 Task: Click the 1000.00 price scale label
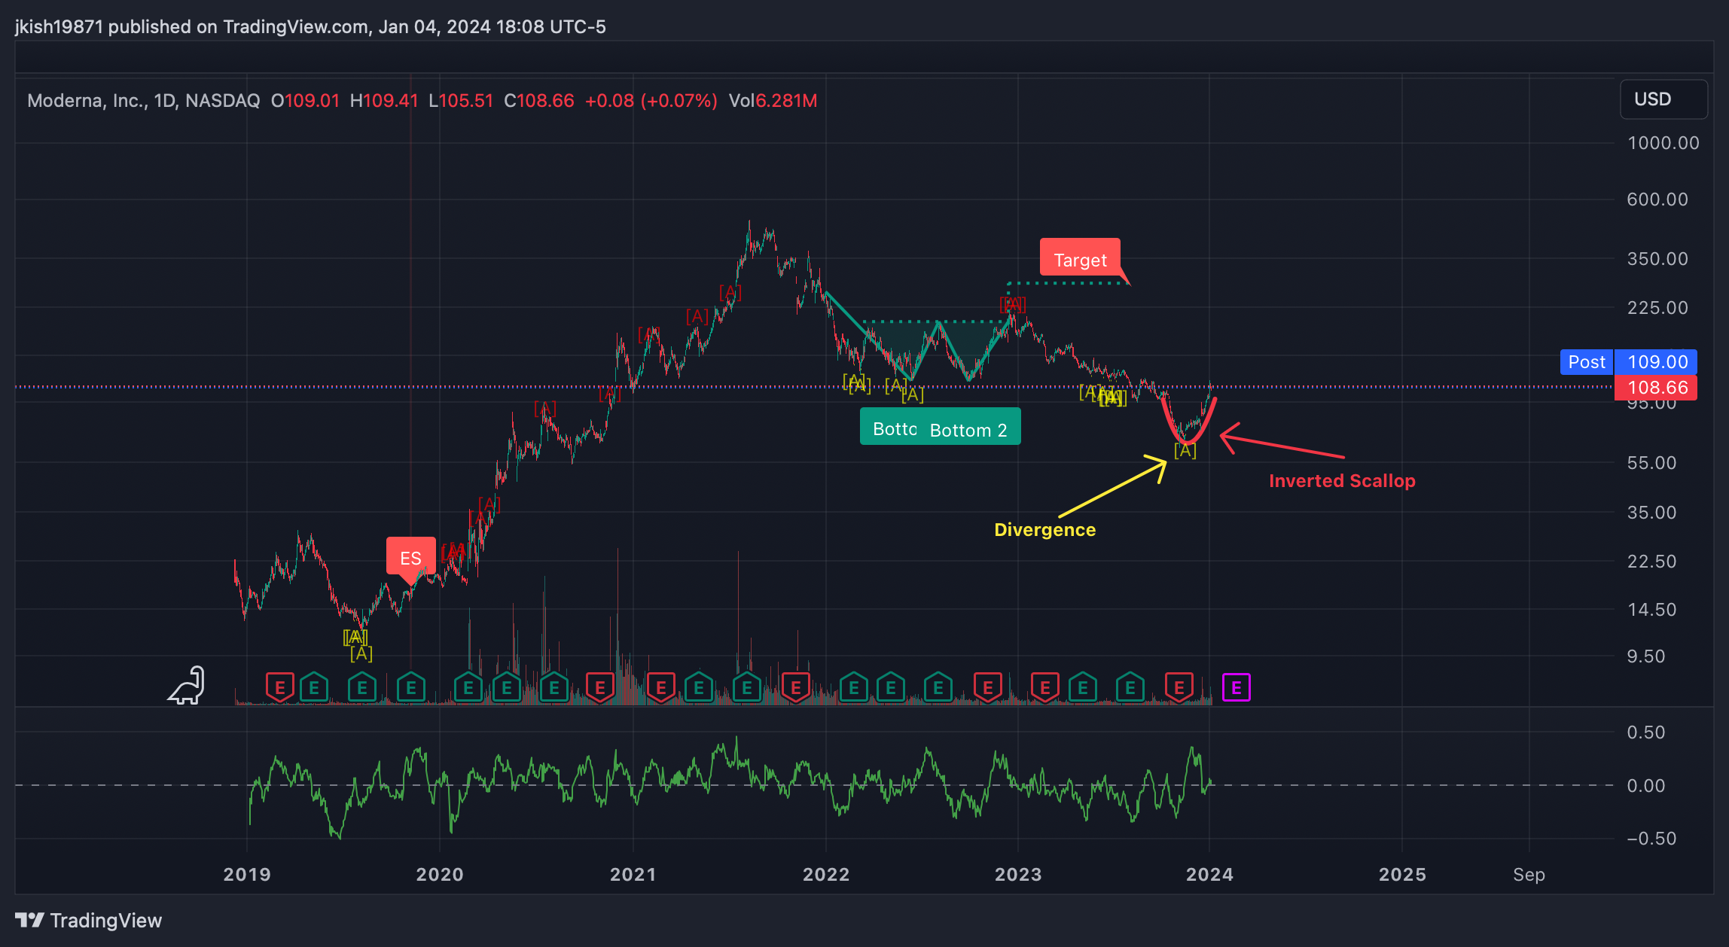1663,143
